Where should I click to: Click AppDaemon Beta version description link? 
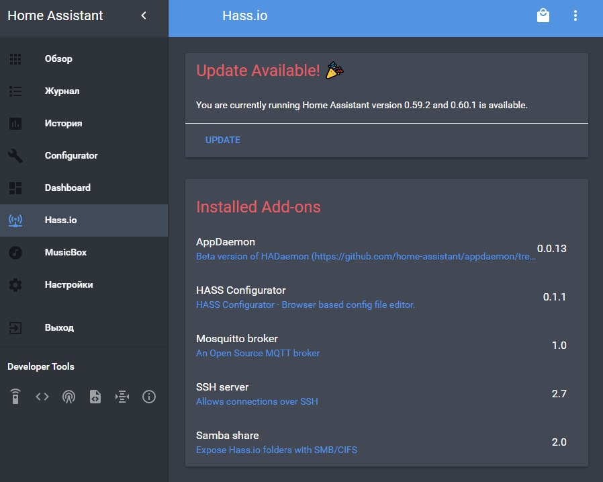366,256
